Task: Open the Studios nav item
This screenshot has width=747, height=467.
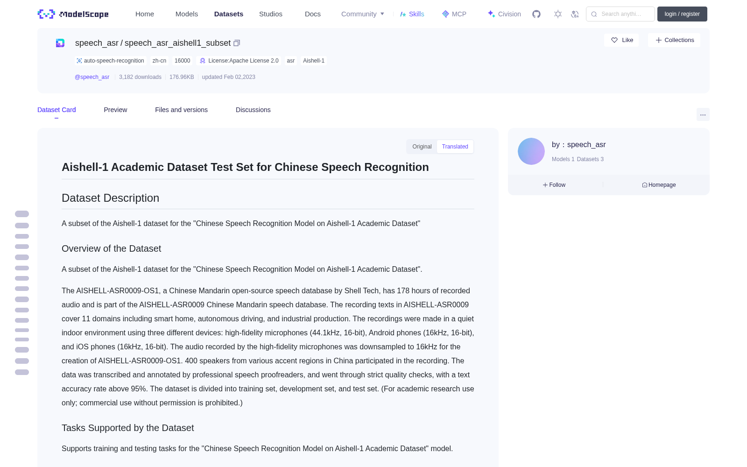Action: (271, 14)
